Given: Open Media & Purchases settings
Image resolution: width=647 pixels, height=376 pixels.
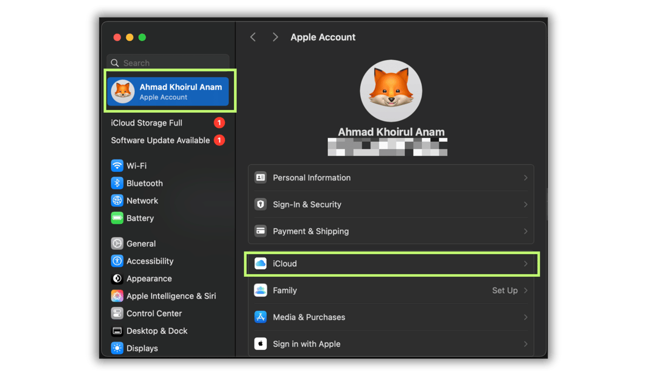Looking at the screenshot, I should (391, 317).
